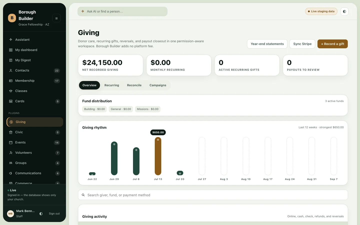Select the General fund chip
The height and width of the screenshot is (225, 360).
[121, 109]
